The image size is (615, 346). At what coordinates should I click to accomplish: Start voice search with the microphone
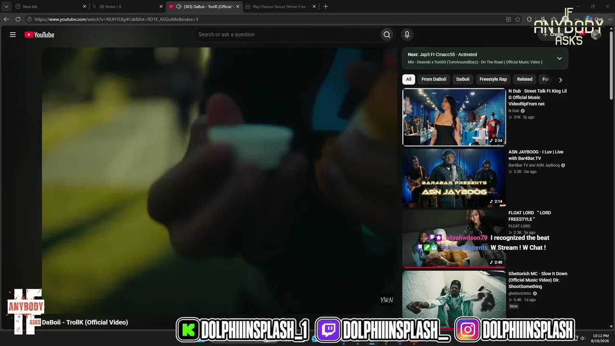pos(407,35)
